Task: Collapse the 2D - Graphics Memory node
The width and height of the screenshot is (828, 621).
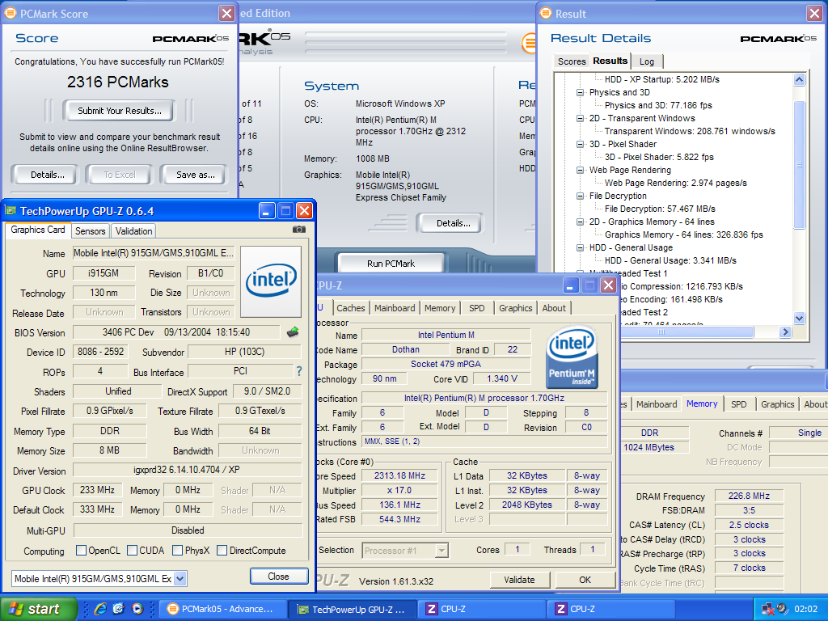Action: click(x=581, y=222)
